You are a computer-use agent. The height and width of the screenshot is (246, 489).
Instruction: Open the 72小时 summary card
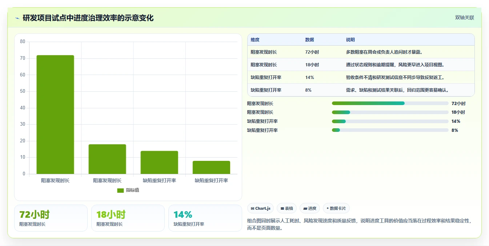pyautogui.click(x=51, y=218)
